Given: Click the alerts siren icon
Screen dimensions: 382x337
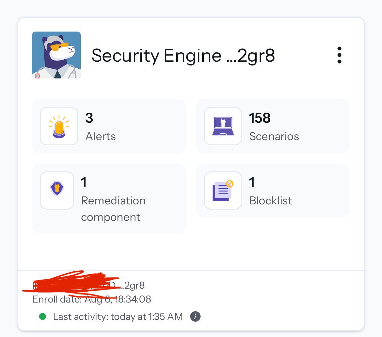Looking at the screenshot, I should coord(59,126).
